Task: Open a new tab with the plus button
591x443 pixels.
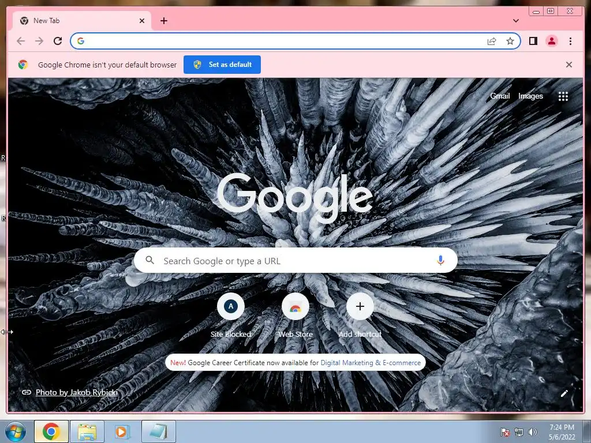Action: pos(164,21)
